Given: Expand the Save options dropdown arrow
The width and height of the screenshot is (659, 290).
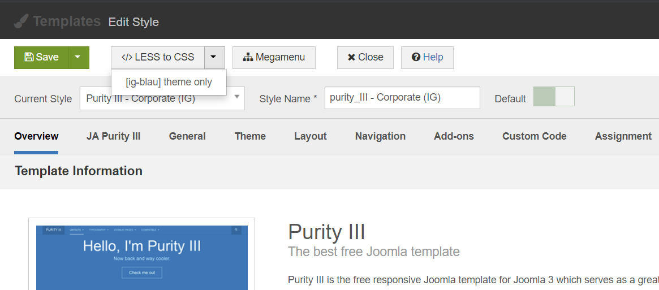Looking at the screenshot, I should pyautogui.click(x=79, y=57).
